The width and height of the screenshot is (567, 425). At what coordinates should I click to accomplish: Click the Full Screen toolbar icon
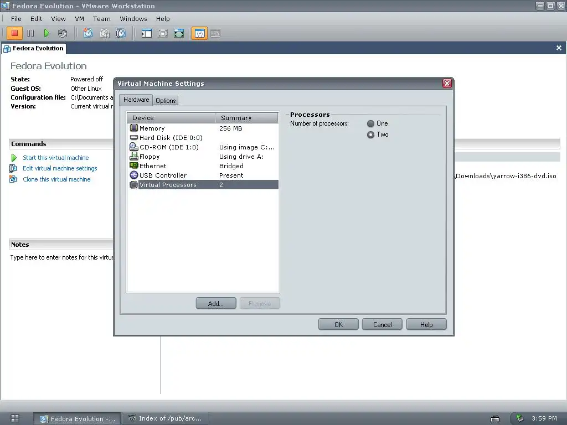pos(179,33)
